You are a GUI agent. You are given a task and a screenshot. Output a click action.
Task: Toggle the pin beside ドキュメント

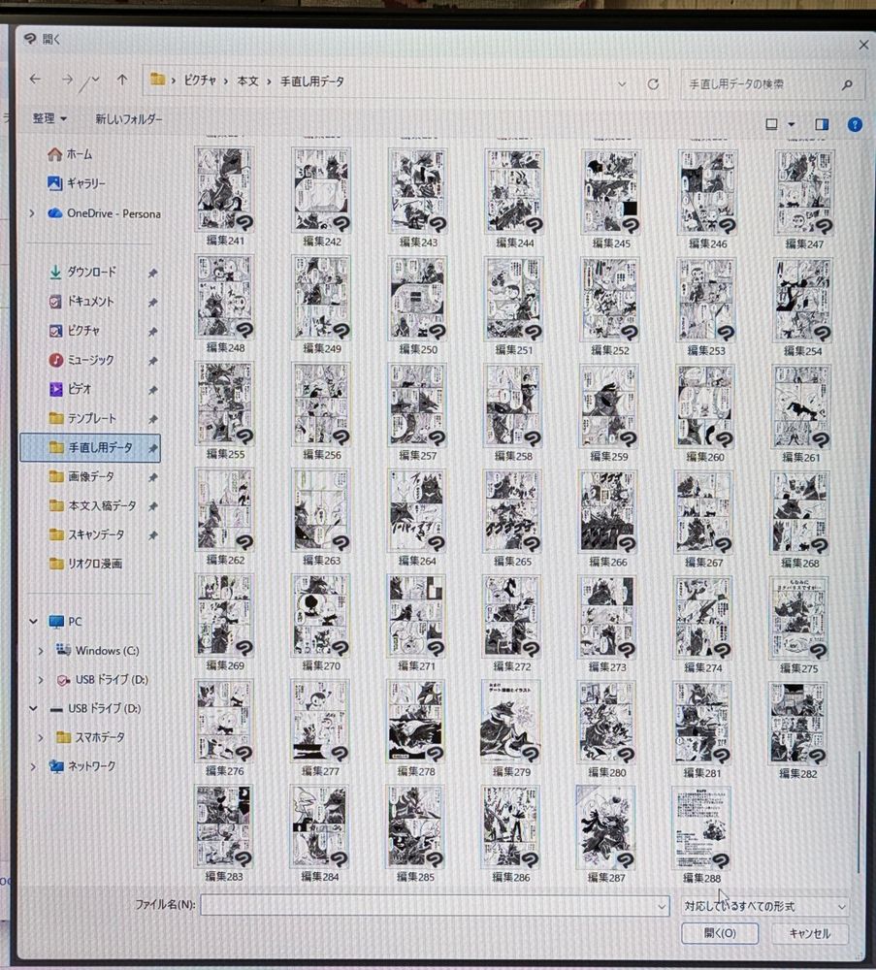point(152,303)
